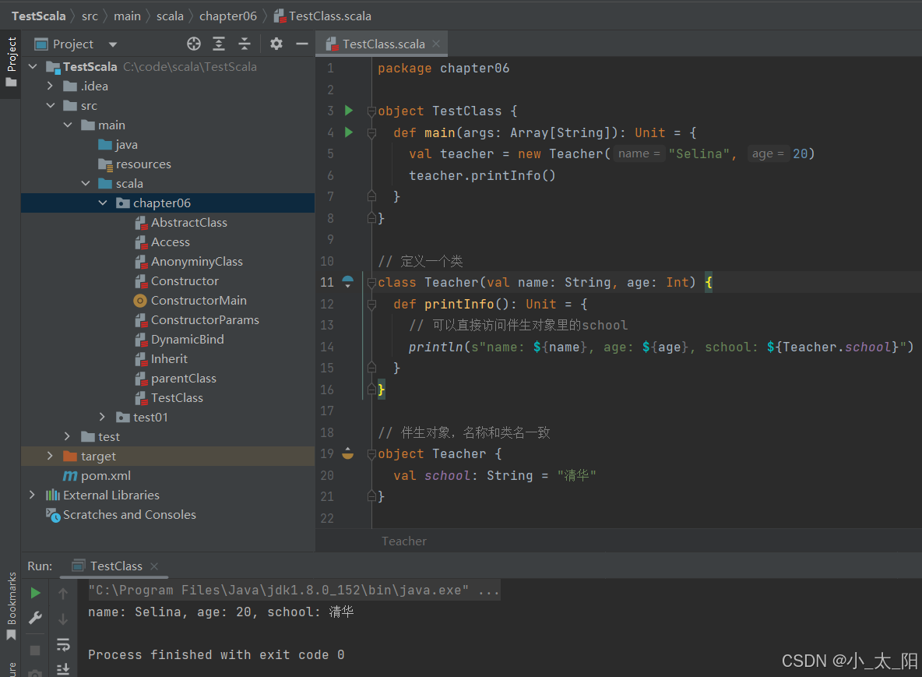The width and height of the screenshot is (922, 677).
Task: Click the fold toggle on line 3
Action: (371, 111)
